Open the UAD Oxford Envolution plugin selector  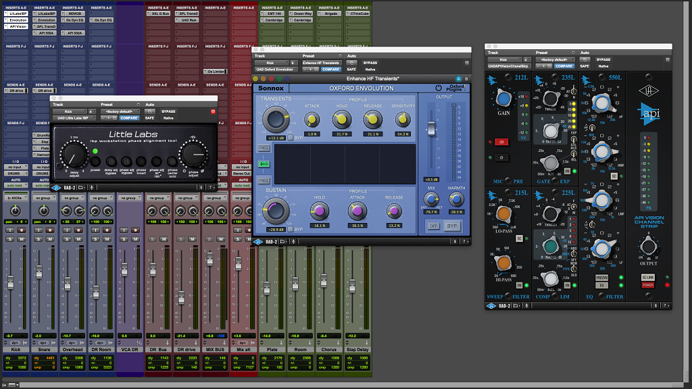click(276, 70)
